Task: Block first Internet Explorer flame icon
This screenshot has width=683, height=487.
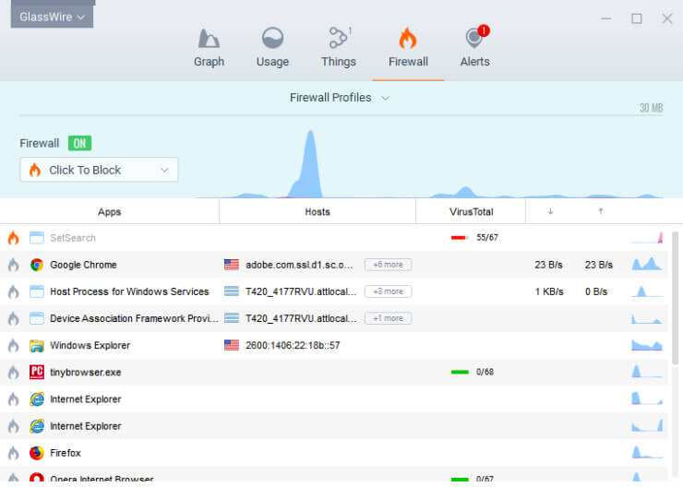Action: 14,399
